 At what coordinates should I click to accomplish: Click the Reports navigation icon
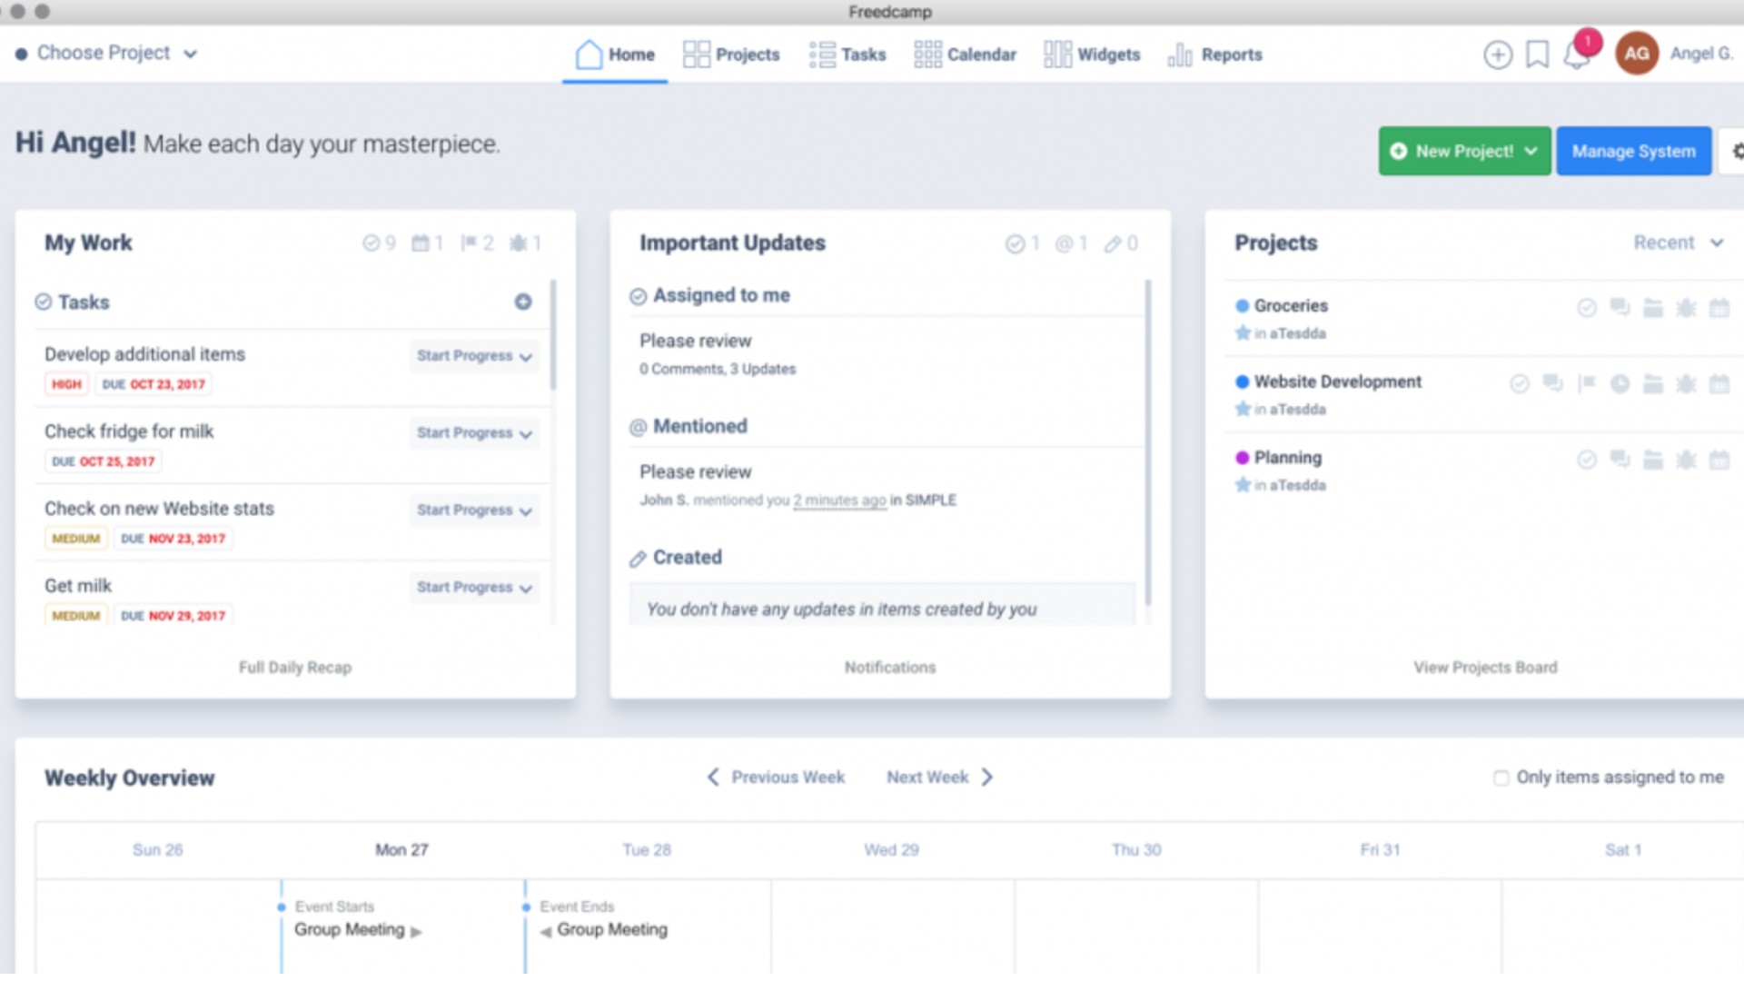tap(1179, 54)
